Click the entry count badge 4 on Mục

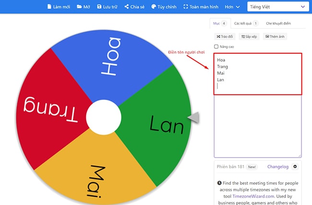pos(224,23)
